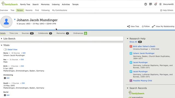Open the Activities menu

[66, 4]
